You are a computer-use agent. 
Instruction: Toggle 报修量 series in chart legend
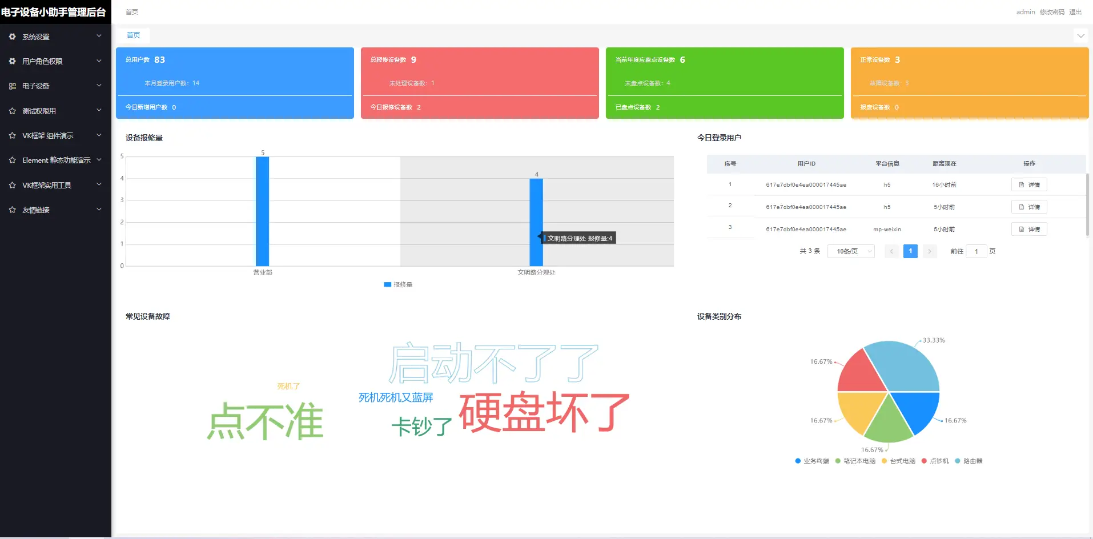pyautogui.click(x=398, y=284)
